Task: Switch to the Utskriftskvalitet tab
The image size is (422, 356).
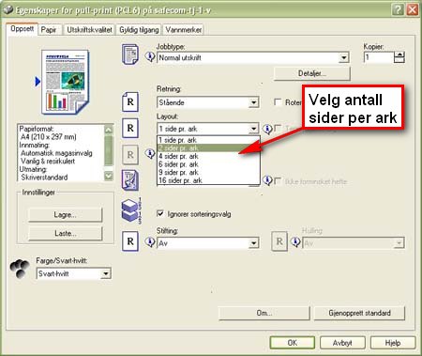Action: (x=89, y=30)
